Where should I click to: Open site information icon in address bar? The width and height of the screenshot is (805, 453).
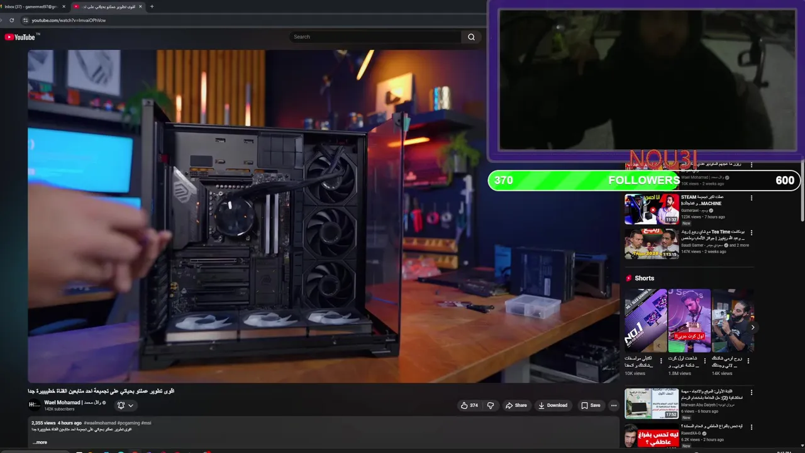[26, 20]
